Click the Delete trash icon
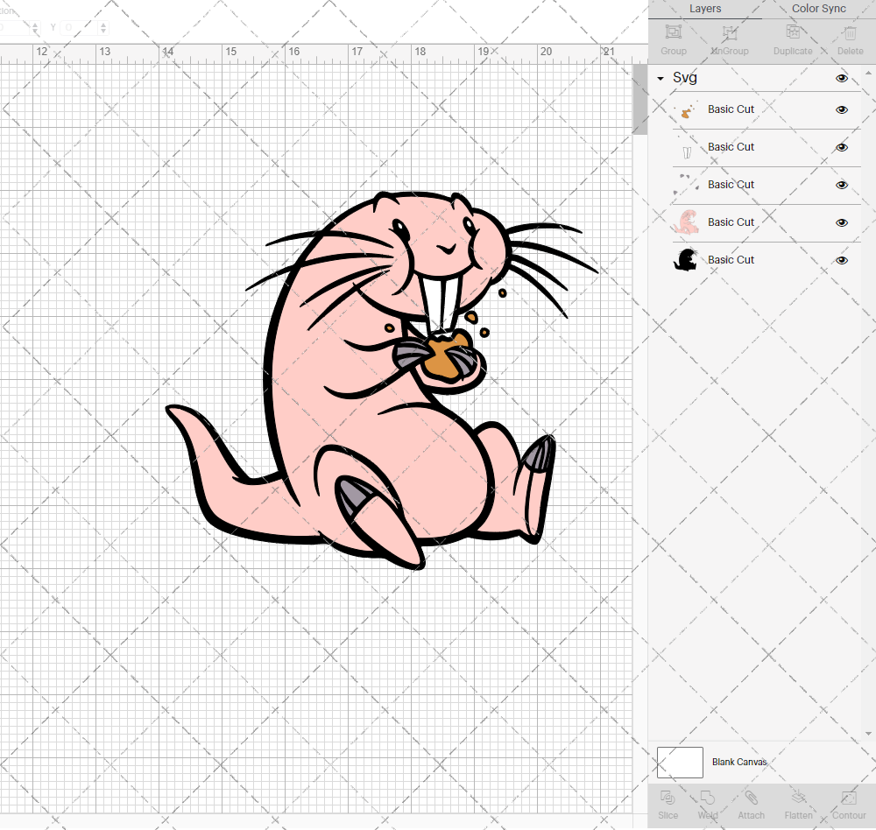 849,39
